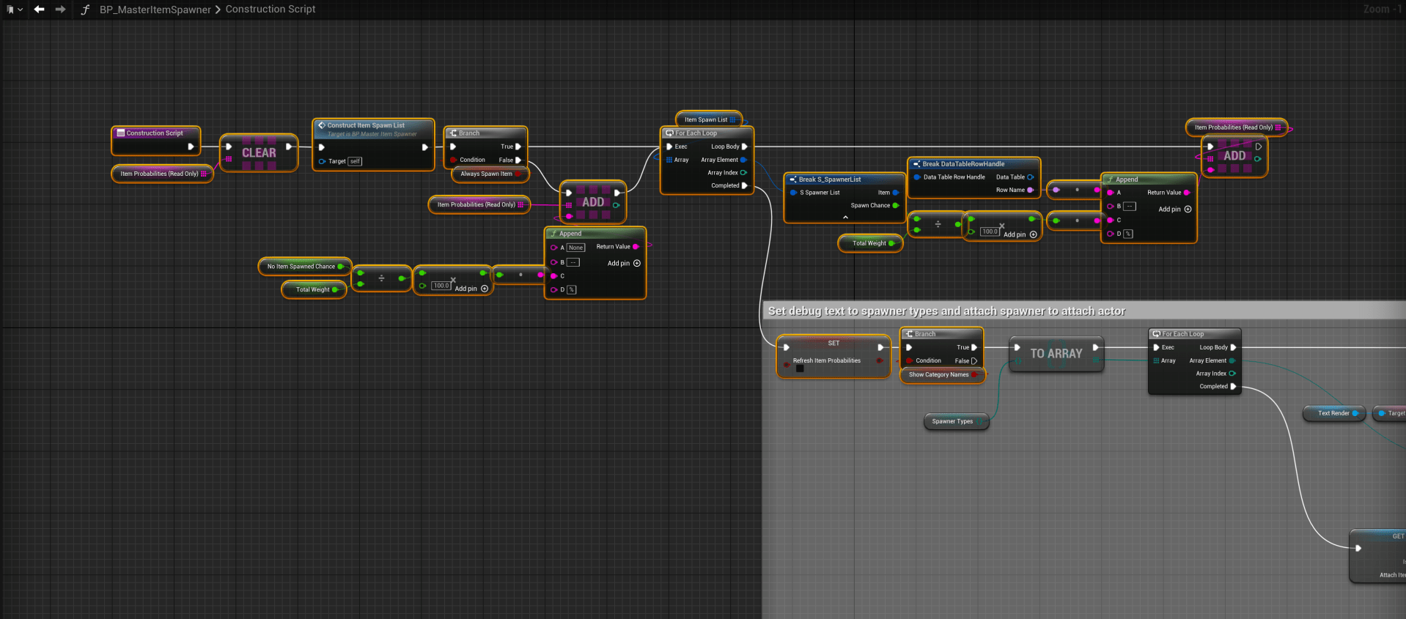Click the Spawn Chance output pin

(x=895, y=206)
